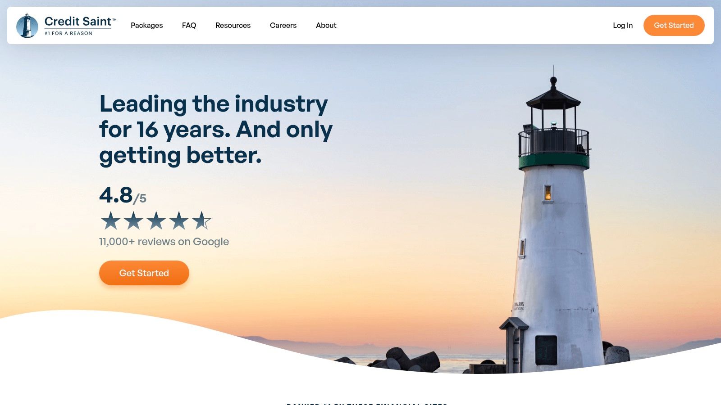
Task: Click the '#1 FOR A REASON' tagline
Action: 68,33
